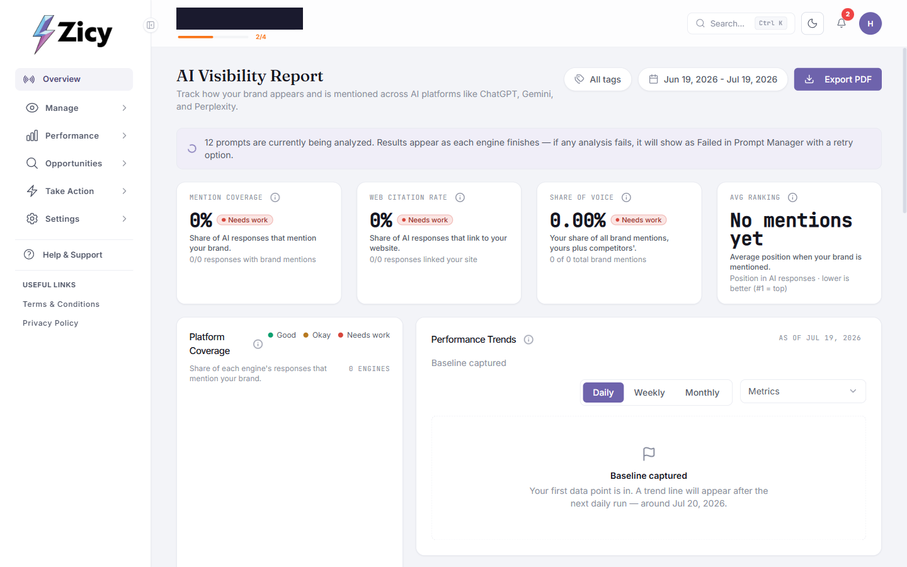Open Performance in sidebar
The image size is (907, 567).
point(74,135)
